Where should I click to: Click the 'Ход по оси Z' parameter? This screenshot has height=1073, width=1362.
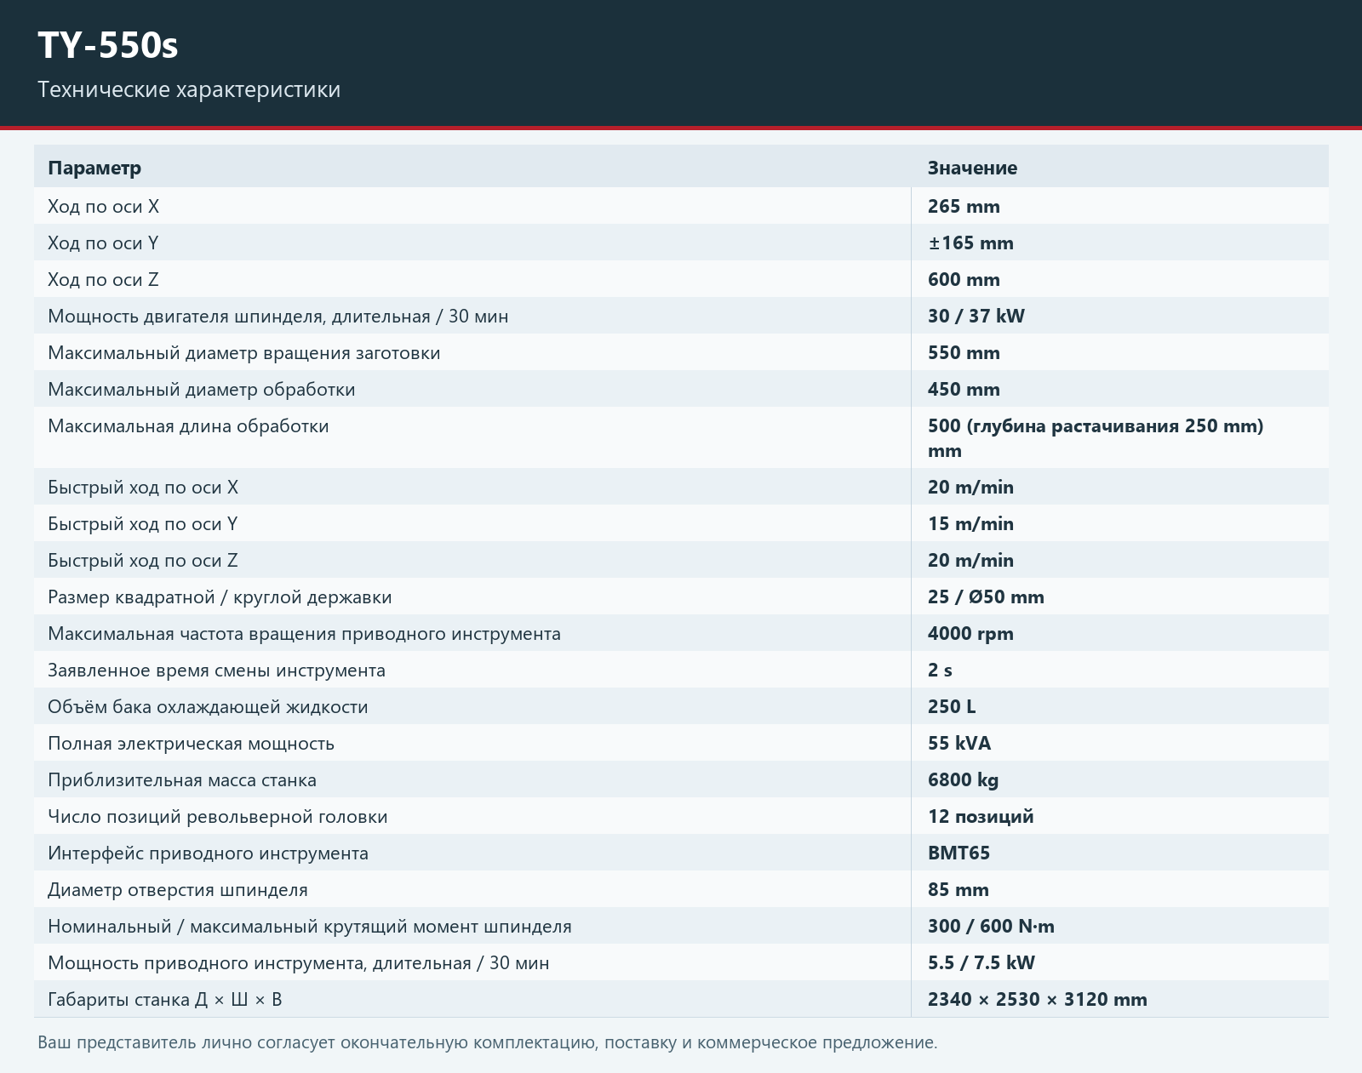point(103,279)
